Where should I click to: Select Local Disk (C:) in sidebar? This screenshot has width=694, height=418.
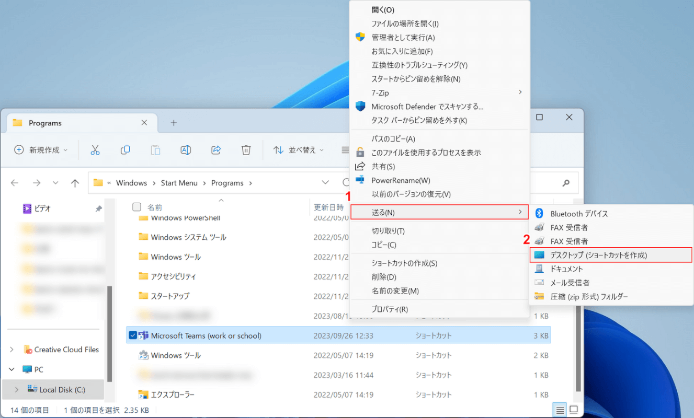[x=62, y=389]
